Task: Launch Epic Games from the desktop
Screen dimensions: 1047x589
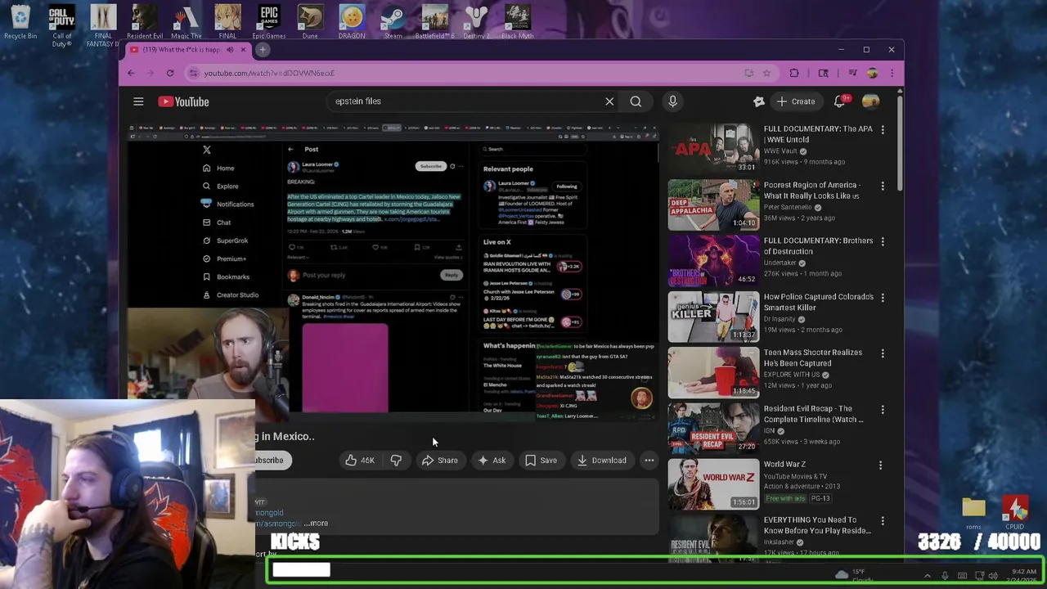Action: (x=268, y=21)
